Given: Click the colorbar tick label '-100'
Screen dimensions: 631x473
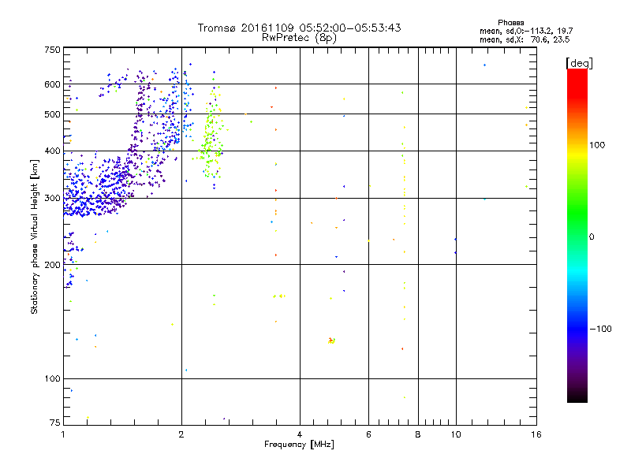Looking at the screenshot, I should [x=600, y=329].
